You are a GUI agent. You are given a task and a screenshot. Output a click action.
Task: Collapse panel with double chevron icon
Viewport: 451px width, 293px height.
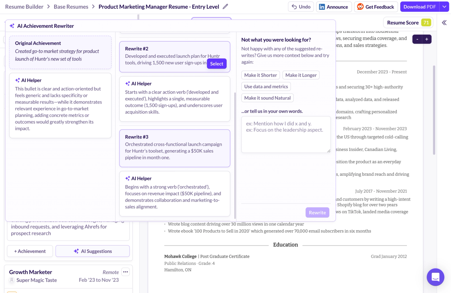tap(444, 23)
